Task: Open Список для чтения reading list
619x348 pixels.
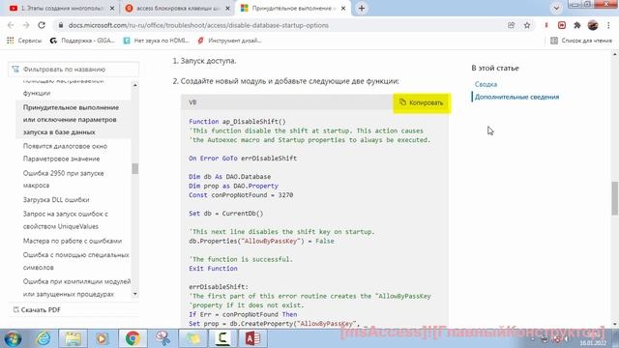Action: pos(581,41)
